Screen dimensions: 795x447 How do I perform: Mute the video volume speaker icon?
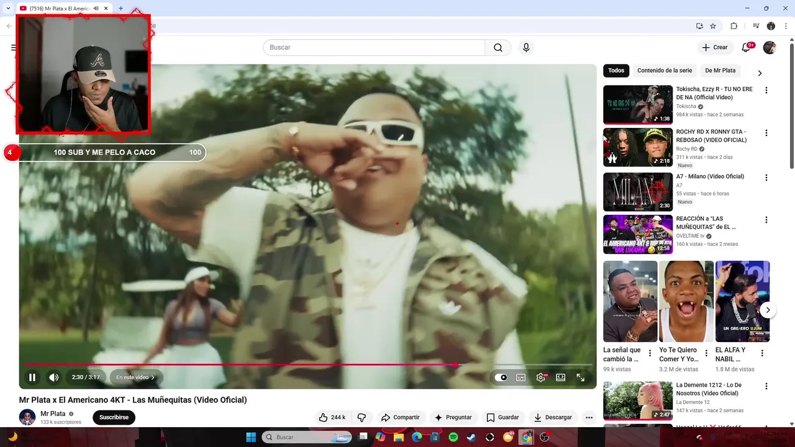point(54,377)
